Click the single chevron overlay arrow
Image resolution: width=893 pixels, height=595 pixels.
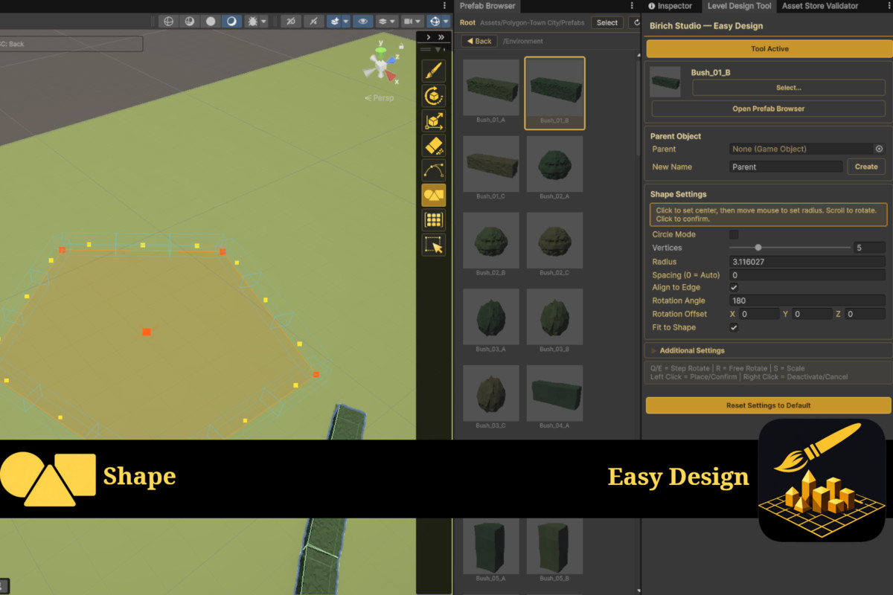tap(428, 37)
